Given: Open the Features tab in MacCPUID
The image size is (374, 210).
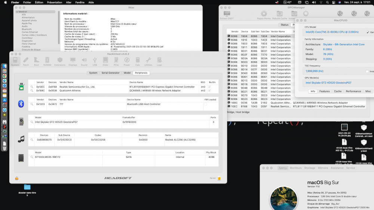Looking at the screenshot, I should point(324,91).
